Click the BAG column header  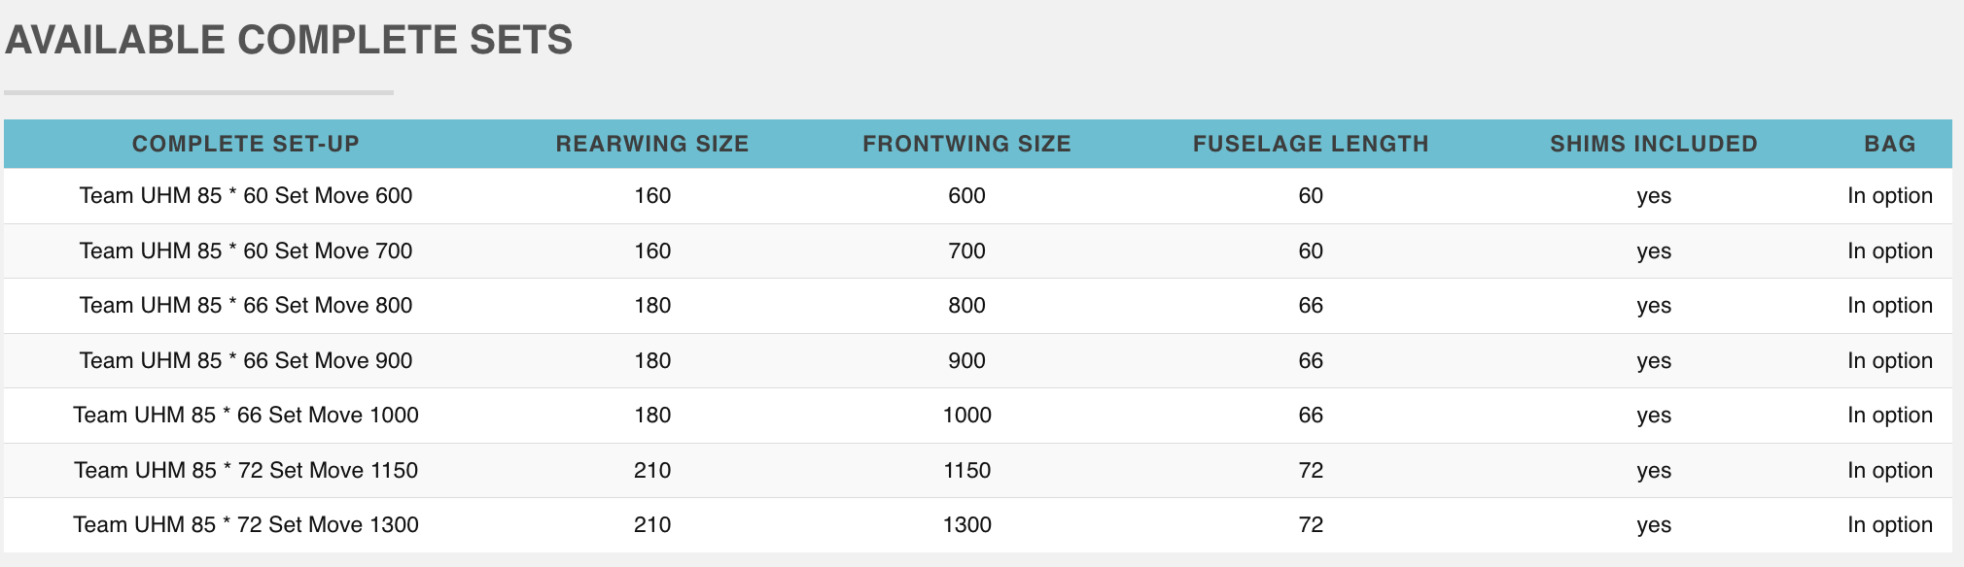(1890, 144)
